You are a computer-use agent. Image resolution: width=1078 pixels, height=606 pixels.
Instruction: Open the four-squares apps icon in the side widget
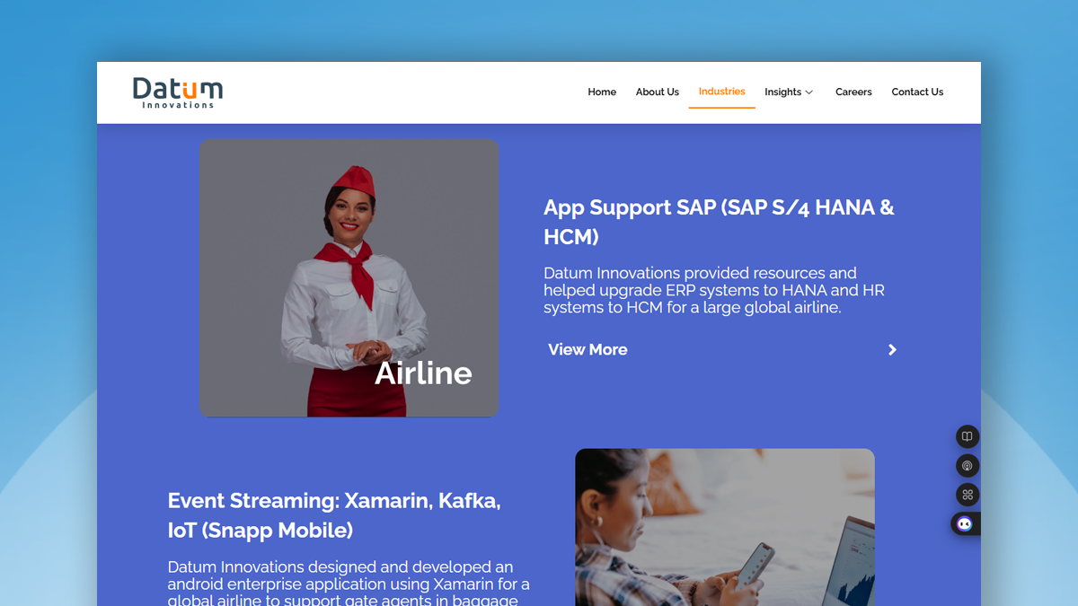click(968, 495)
